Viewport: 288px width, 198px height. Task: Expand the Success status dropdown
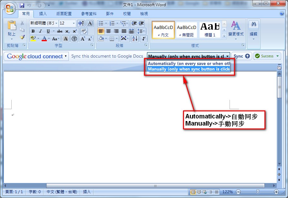[x=278, y=56]
